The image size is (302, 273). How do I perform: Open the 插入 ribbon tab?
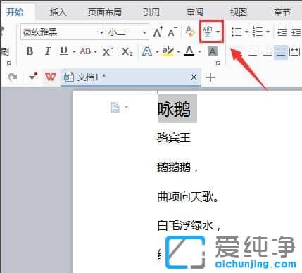coord(58,13)
